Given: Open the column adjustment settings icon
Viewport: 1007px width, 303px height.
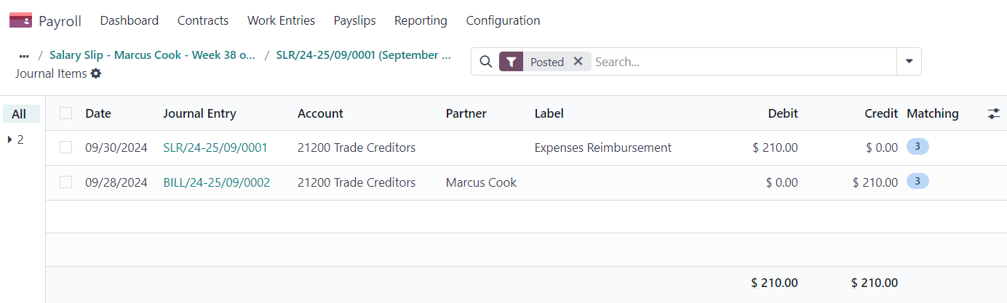Looking at the screenshot, I should [994, 113].
